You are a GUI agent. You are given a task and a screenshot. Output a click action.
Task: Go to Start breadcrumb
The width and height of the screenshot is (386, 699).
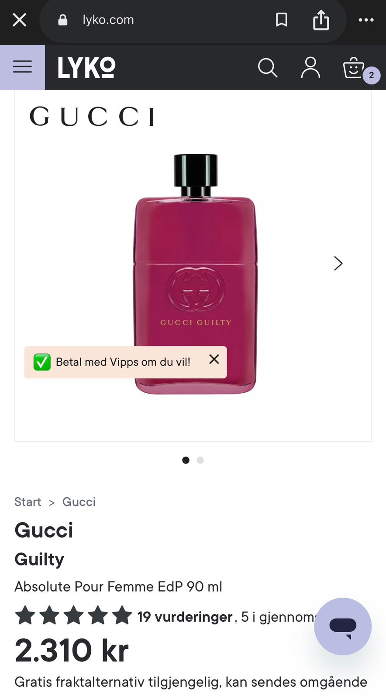coord(28,502)
